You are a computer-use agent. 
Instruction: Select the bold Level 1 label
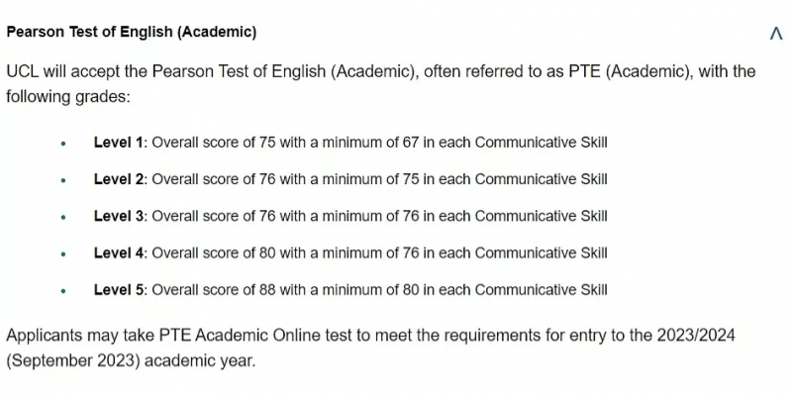119,143
